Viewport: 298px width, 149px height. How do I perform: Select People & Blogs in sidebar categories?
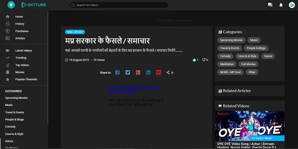(x=14, y=120)
